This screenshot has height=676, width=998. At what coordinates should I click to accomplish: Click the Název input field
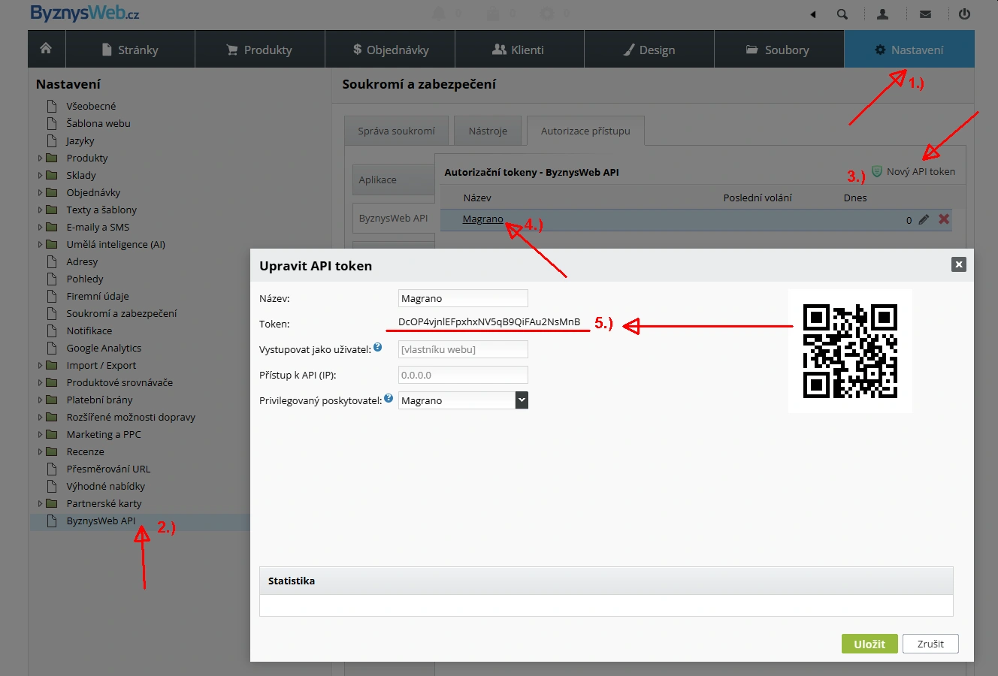[x=463, y=298]
